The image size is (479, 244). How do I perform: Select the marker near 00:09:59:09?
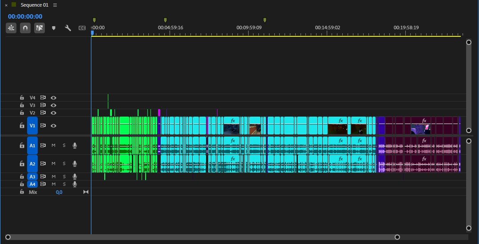pos(265,20)
